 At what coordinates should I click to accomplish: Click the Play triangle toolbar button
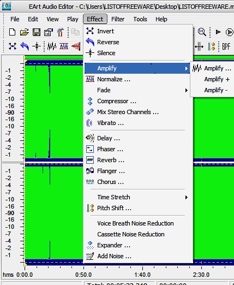pos(218,32)
